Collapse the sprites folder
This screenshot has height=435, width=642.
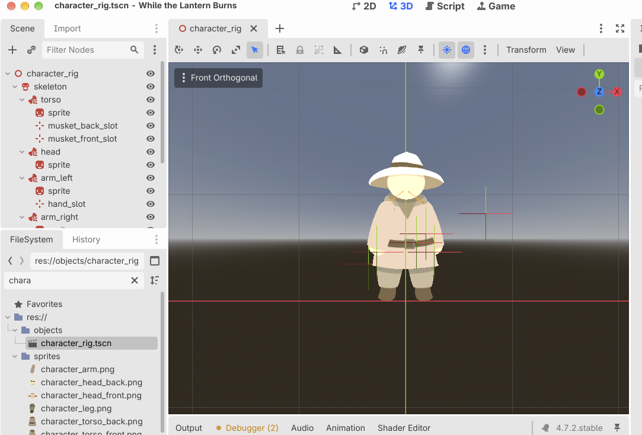15,356
